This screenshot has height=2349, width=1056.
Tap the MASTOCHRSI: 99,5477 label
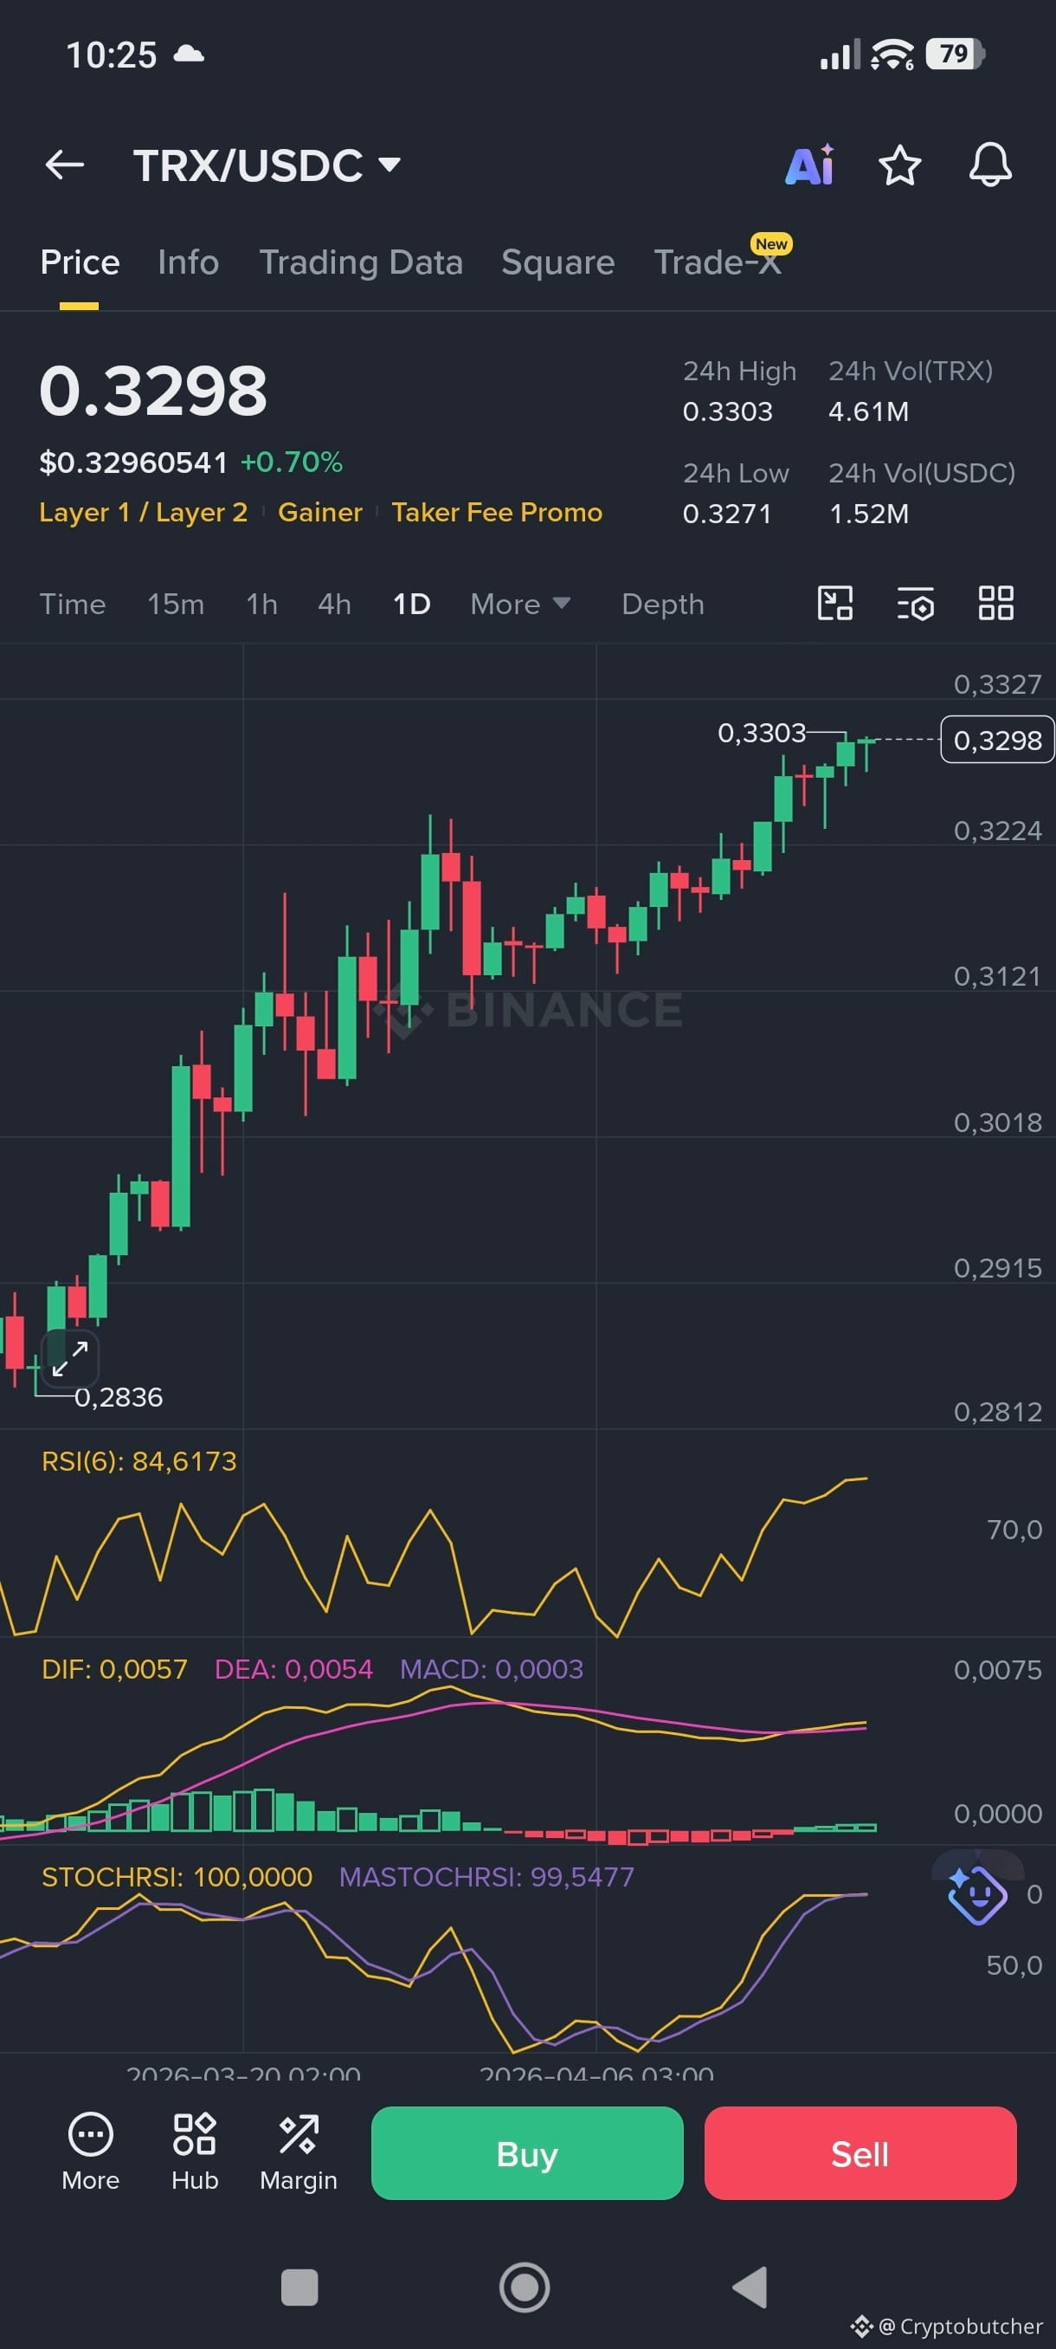[x=486, y=1878]
